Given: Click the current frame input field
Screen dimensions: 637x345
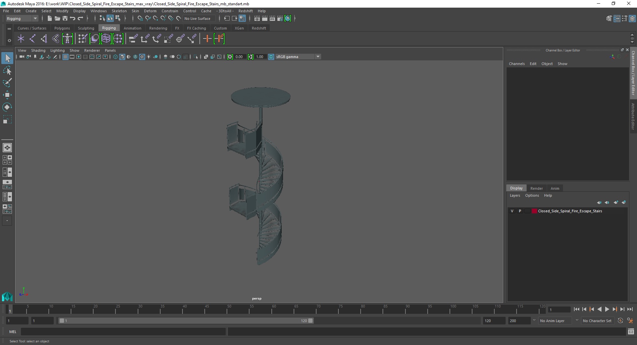Looking at the screenshot, I should (559, 310).
